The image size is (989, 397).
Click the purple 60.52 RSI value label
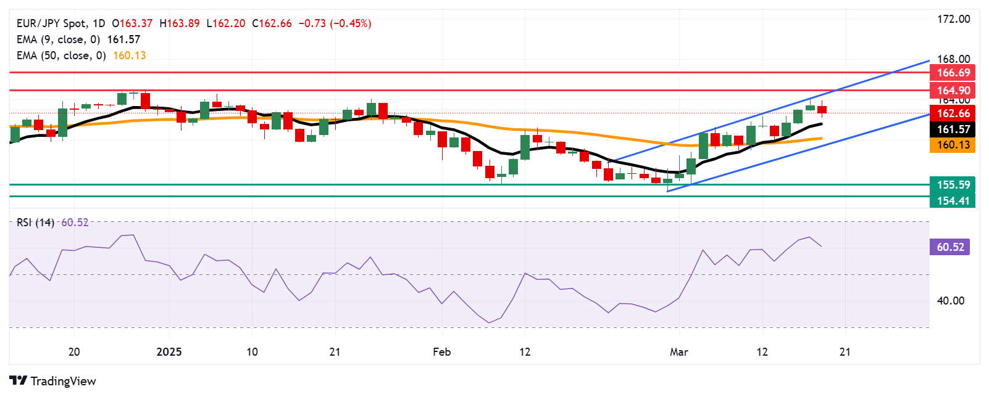pos(949,247)
